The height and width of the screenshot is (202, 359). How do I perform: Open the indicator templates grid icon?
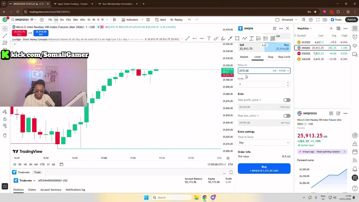148,20
